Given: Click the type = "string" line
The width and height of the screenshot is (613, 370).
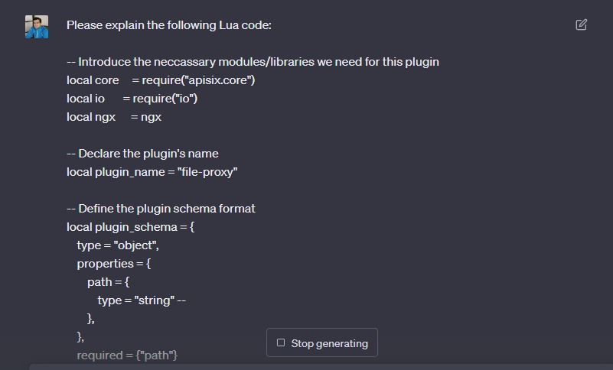Looking at the screenshot, I should coord(142,300).
